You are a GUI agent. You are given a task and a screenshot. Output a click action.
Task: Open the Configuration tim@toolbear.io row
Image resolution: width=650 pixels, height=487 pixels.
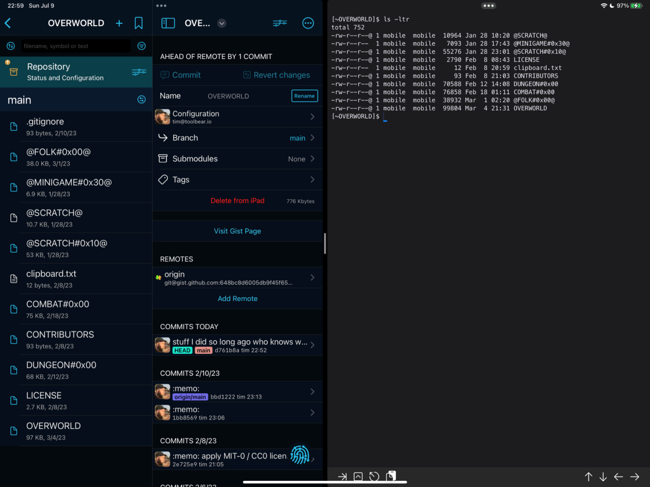tap(238, 117)
